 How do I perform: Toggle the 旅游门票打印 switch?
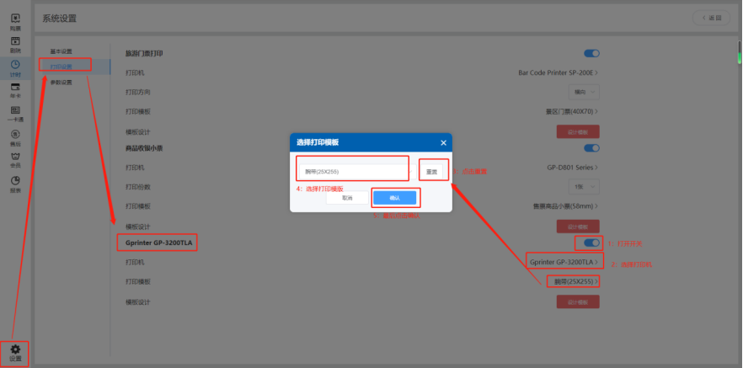pos(591,53)
